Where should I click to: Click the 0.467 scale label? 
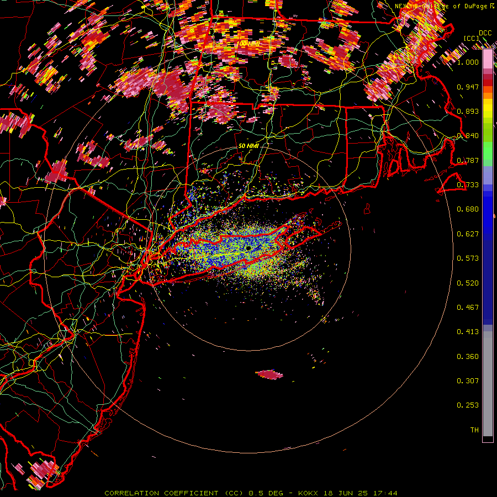coord(468,308)
